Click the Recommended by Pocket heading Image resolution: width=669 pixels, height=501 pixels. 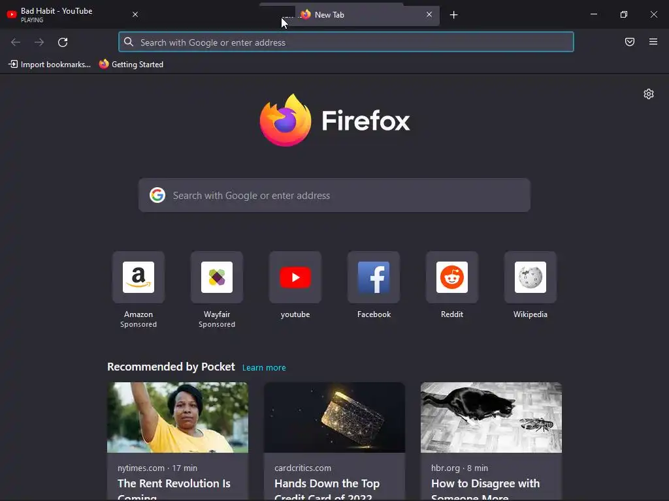point(171,367)
